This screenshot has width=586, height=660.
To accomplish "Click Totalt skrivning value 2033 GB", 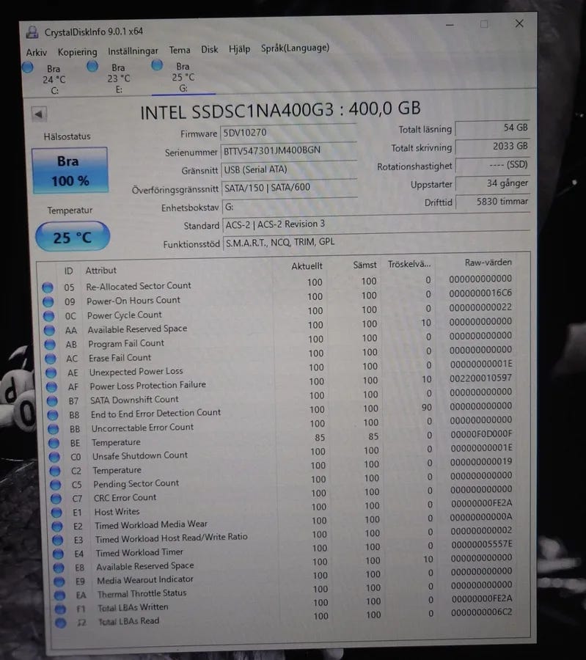I will click(x=493, y=147).
